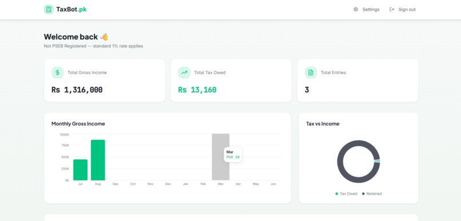Click the Total Entries label

[333, 73]
